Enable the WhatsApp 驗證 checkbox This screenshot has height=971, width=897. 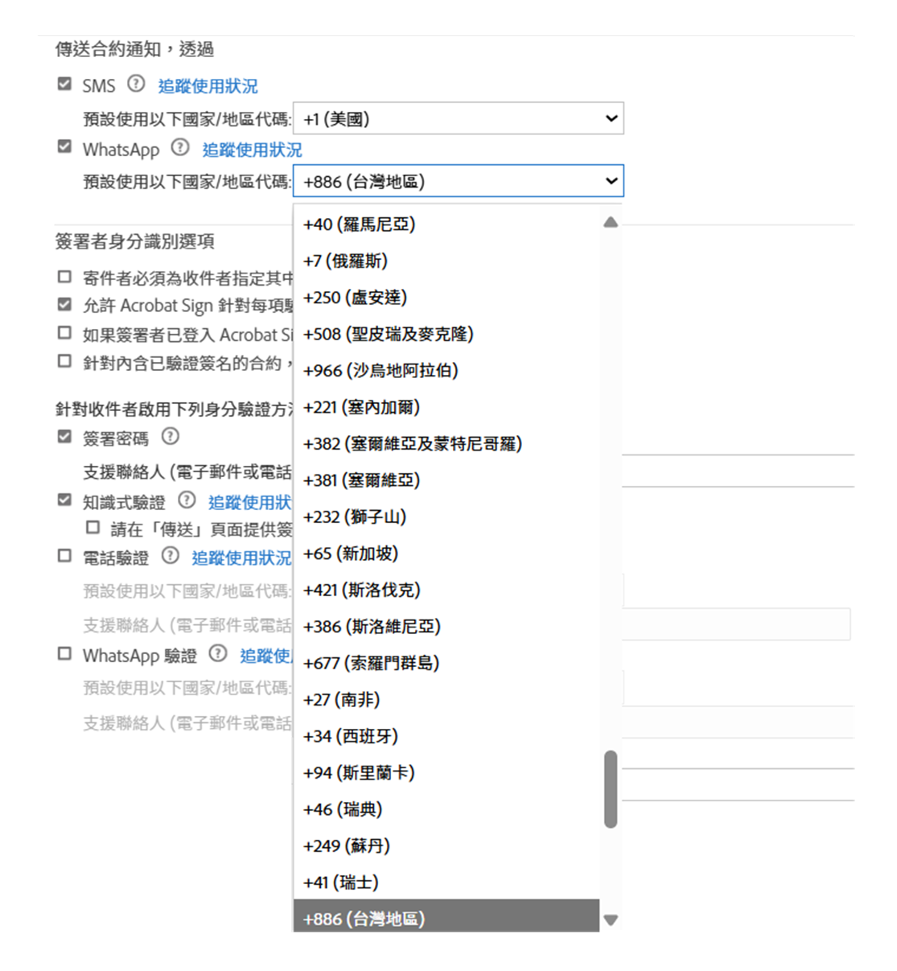[x=65, y=654]
